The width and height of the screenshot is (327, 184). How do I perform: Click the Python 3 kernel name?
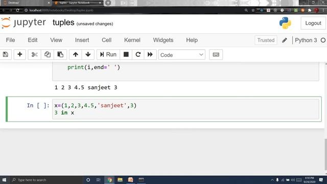[306, 40]
